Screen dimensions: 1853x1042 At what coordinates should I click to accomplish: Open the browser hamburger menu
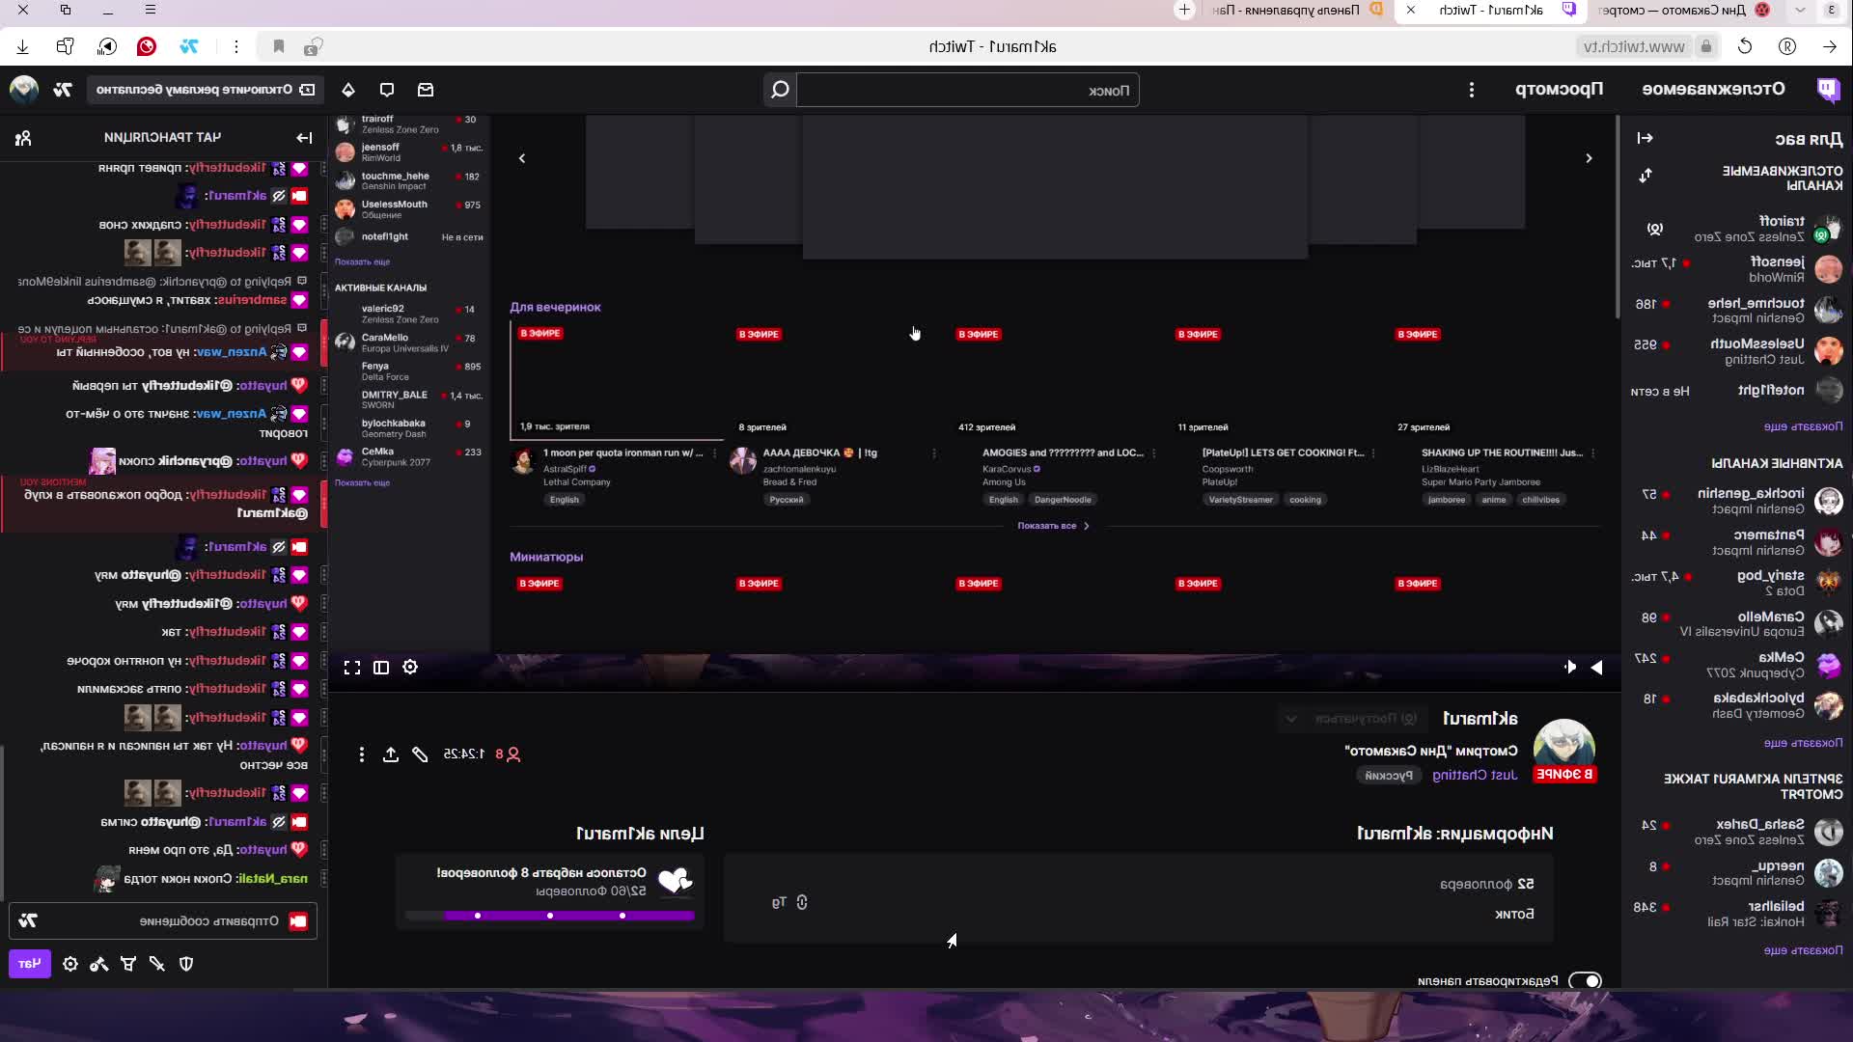click(150, 10)
